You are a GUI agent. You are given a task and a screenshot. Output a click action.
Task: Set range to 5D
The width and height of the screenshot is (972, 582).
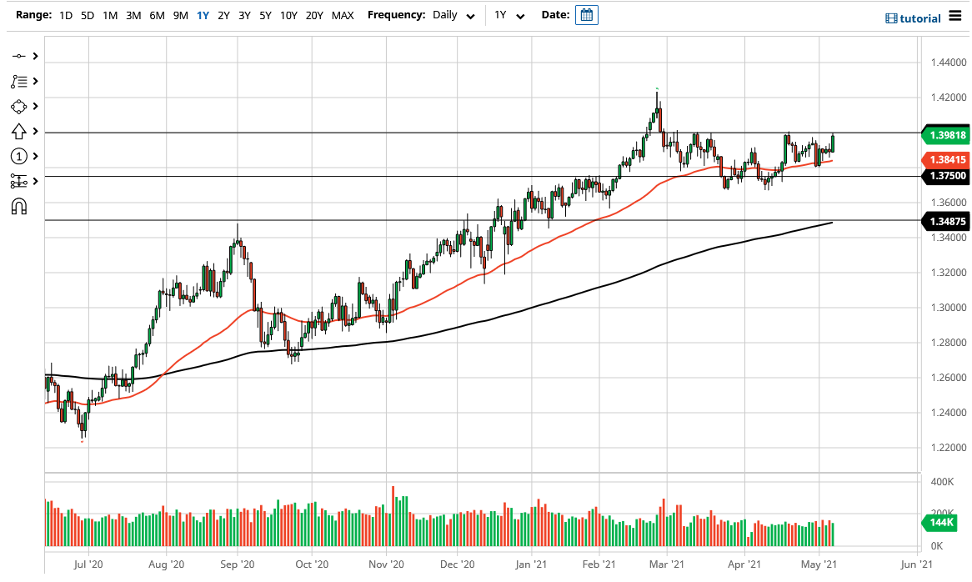88,16
